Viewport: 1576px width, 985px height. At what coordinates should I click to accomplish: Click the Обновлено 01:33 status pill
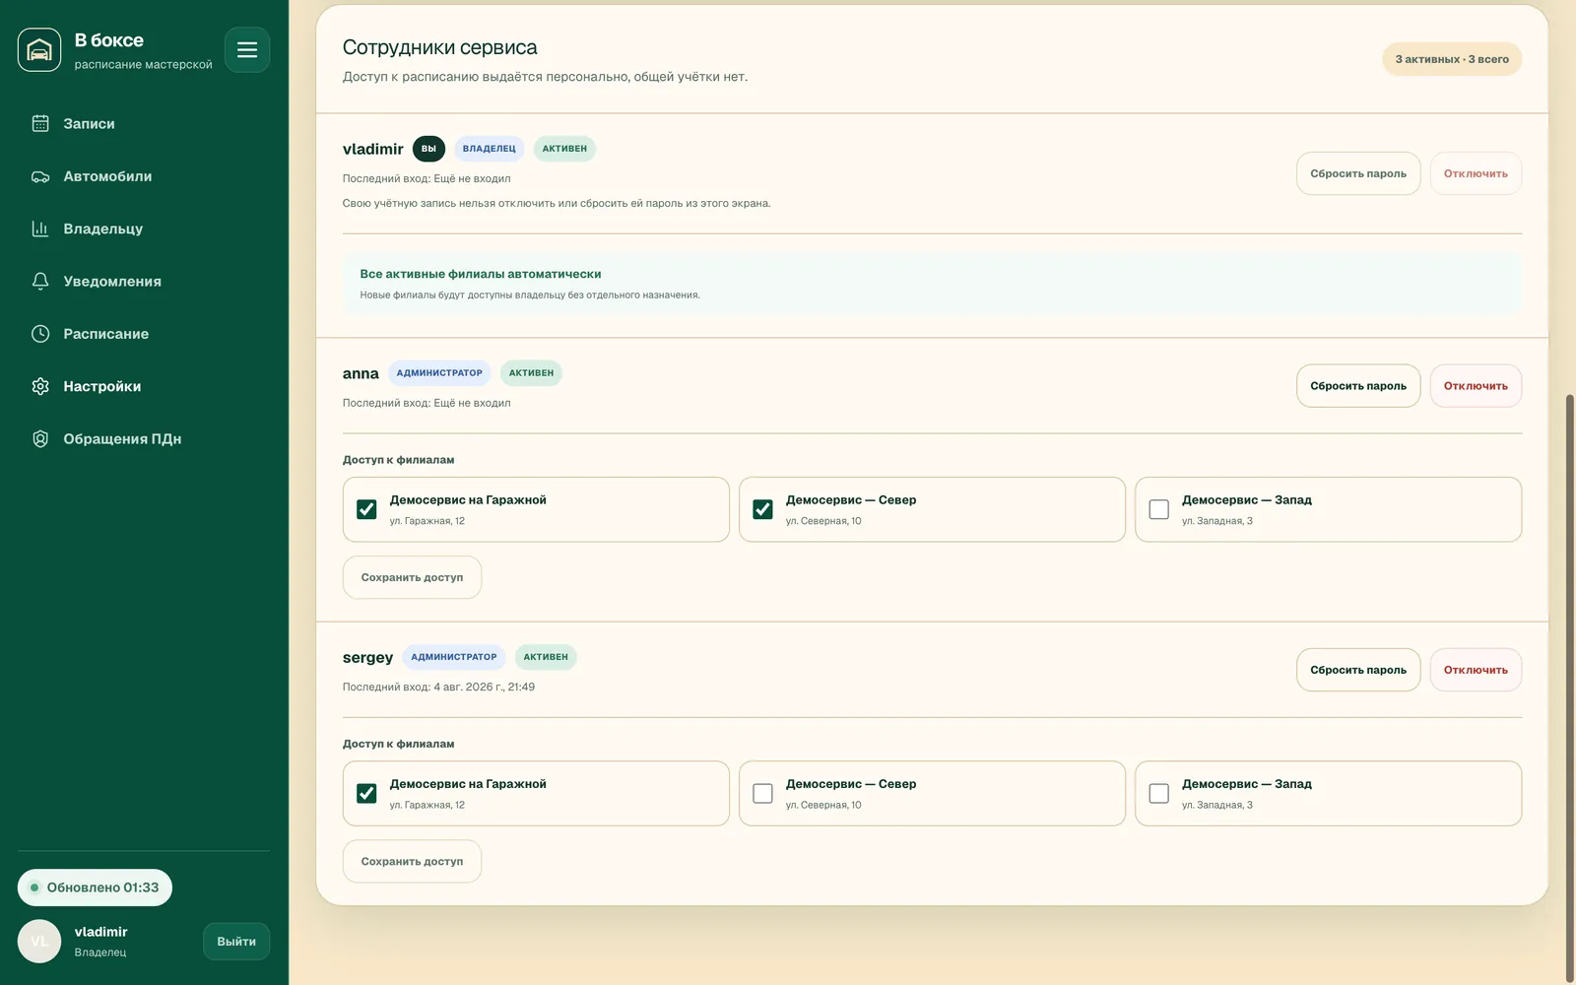pos(95,887)
